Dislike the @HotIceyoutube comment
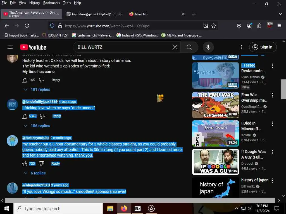 tap(41, 164)
